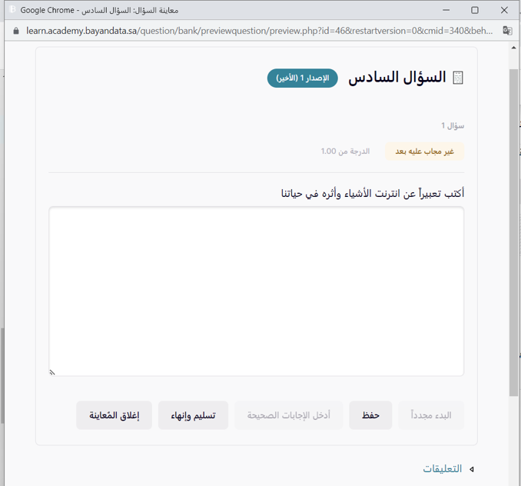Viewport: 521px width, 486px height.
Task: Click the الإصدار 1 (الأخير) version badge
Action: pos(302,78)
